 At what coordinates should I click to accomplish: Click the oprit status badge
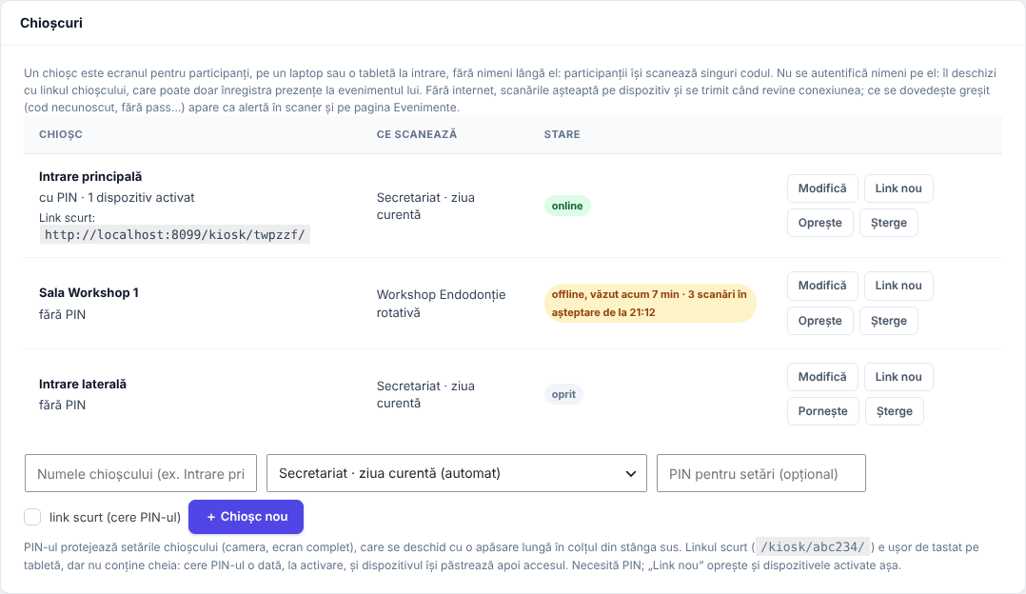point(563,394)
